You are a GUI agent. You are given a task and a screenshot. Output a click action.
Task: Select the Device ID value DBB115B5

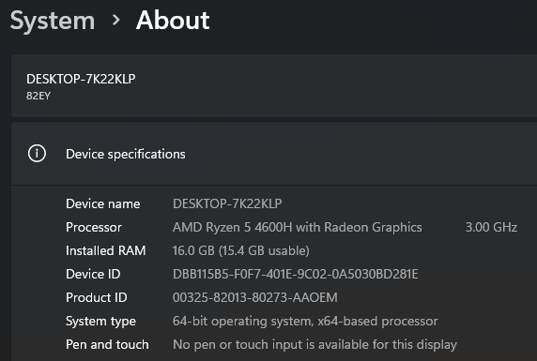[x=295, y=275]
